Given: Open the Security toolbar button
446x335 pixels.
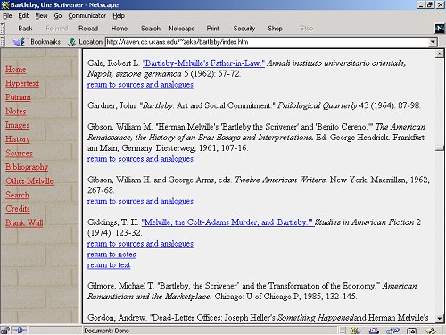Looking at the screenshot, I should [244, 29].
